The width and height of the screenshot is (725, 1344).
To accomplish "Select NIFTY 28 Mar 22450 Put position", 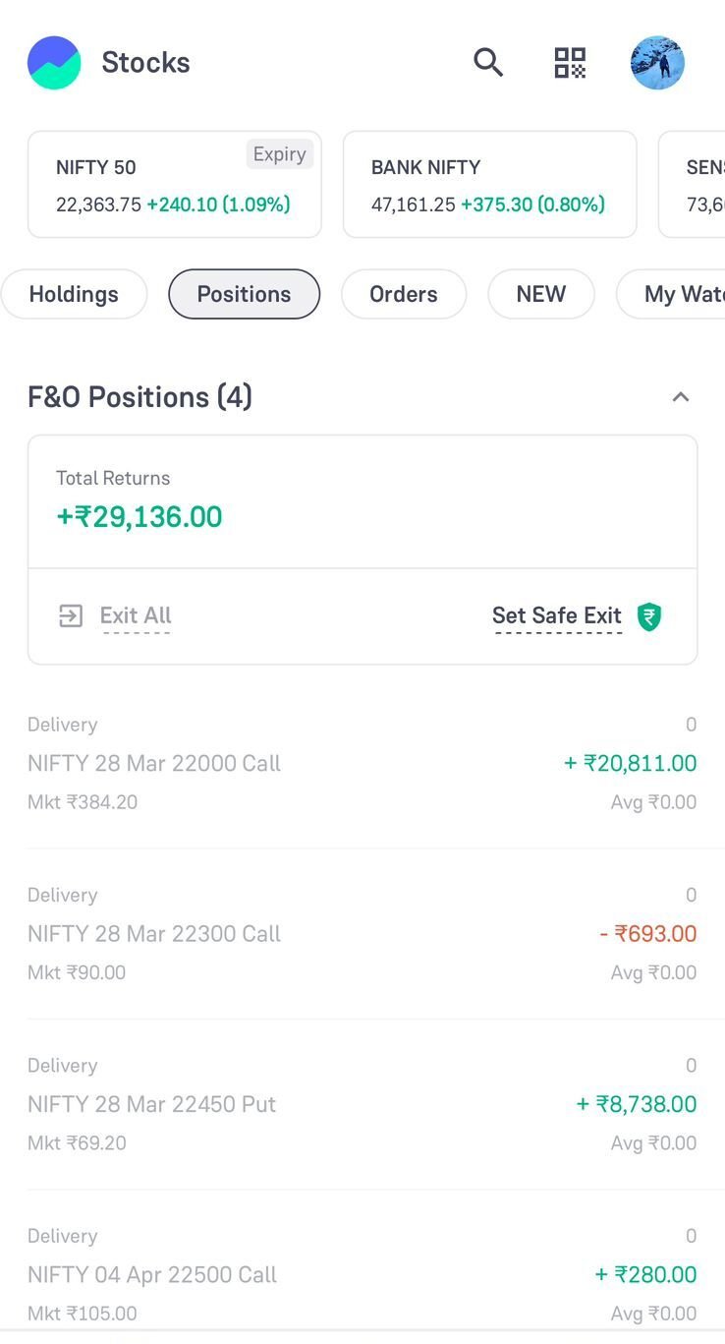I will click(362, 1104).
